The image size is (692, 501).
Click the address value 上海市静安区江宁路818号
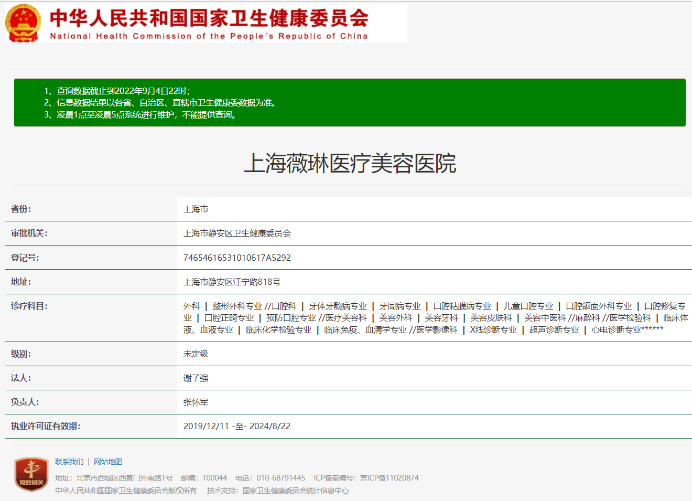(x=232, y=282)
